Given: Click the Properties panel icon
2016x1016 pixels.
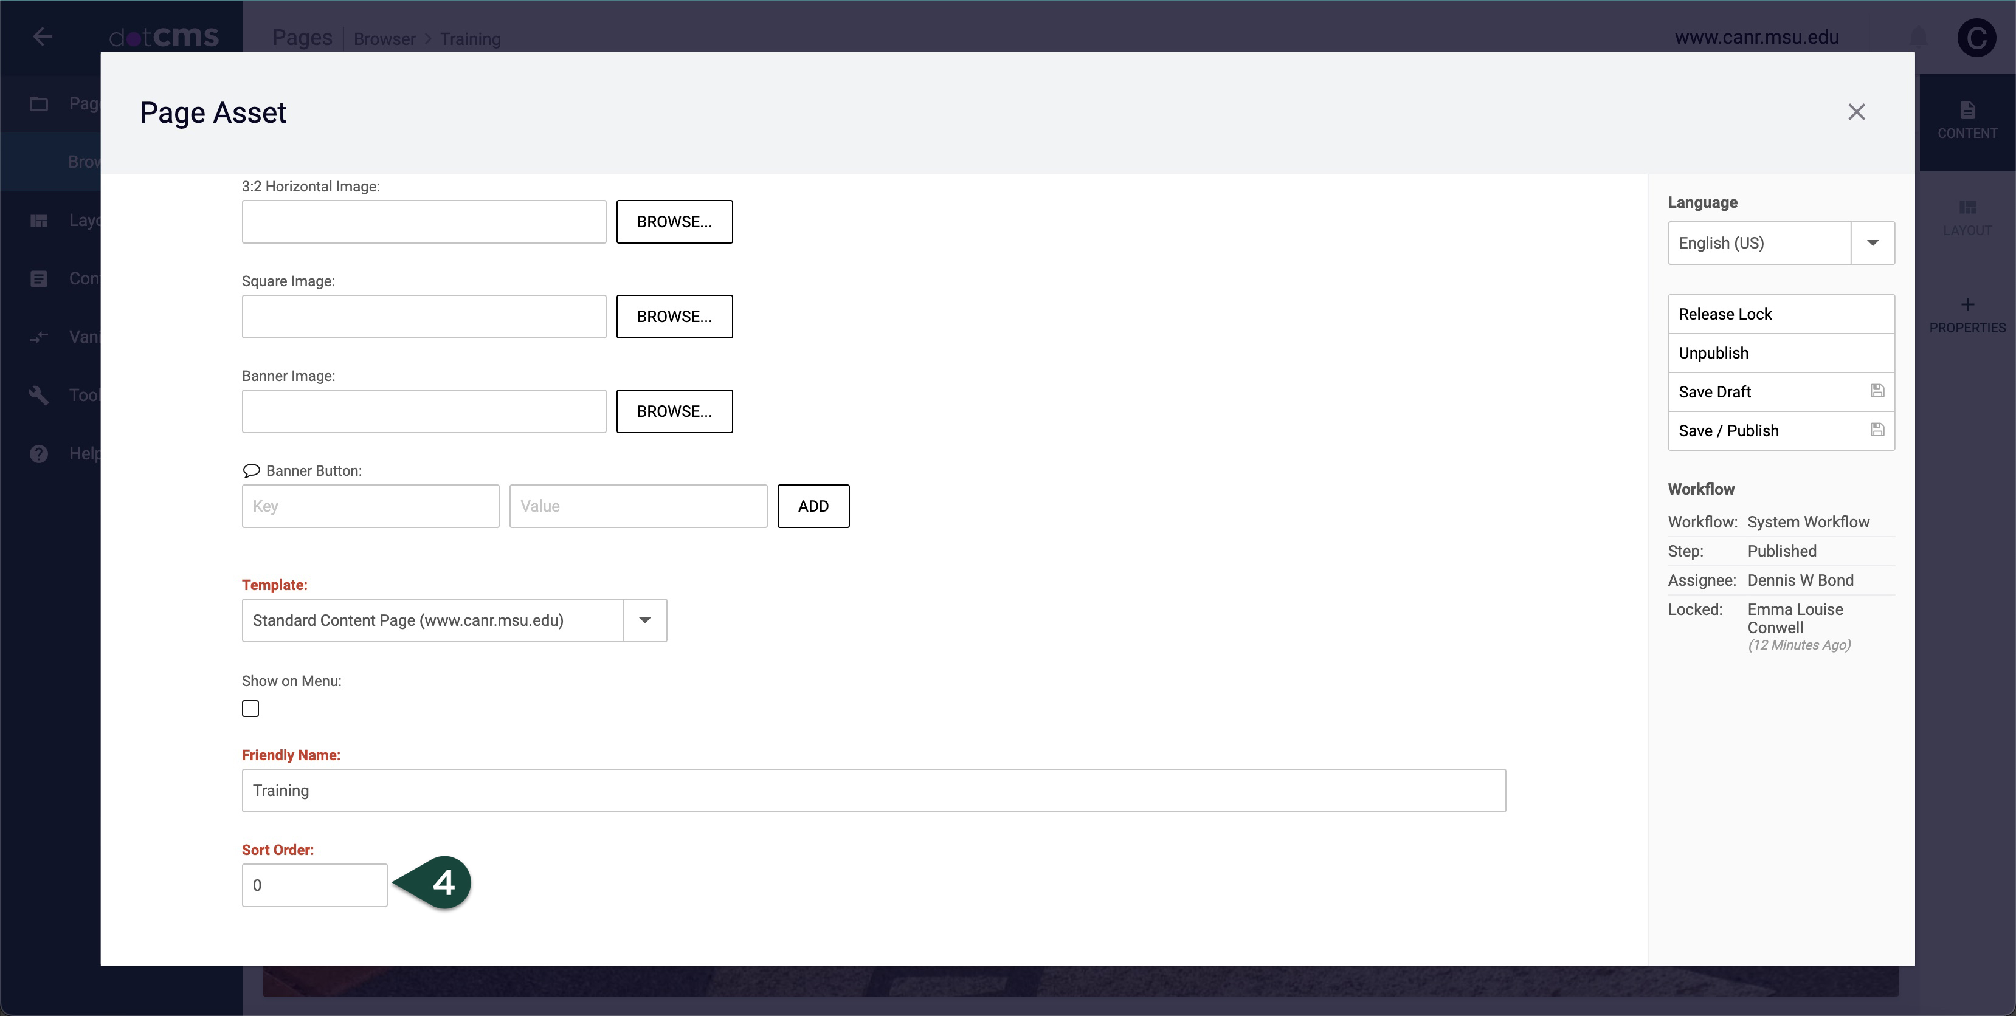Looking at the screenshot, I should tap(1967, 314).
